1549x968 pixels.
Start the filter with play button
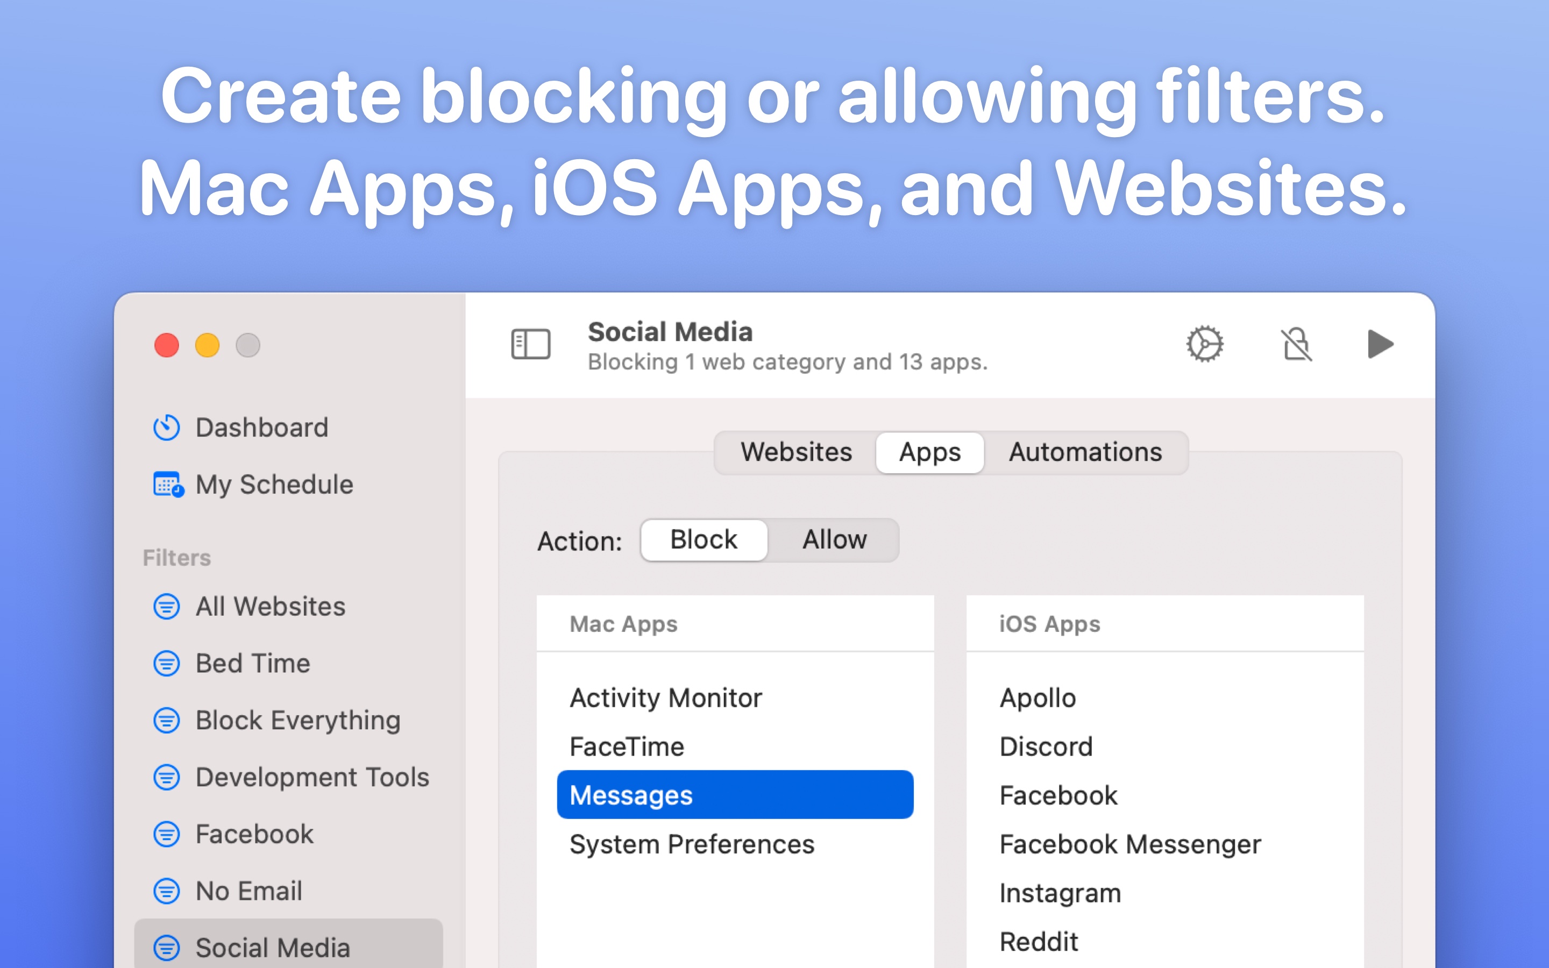pyautogui.click(x=1380, y=344)
